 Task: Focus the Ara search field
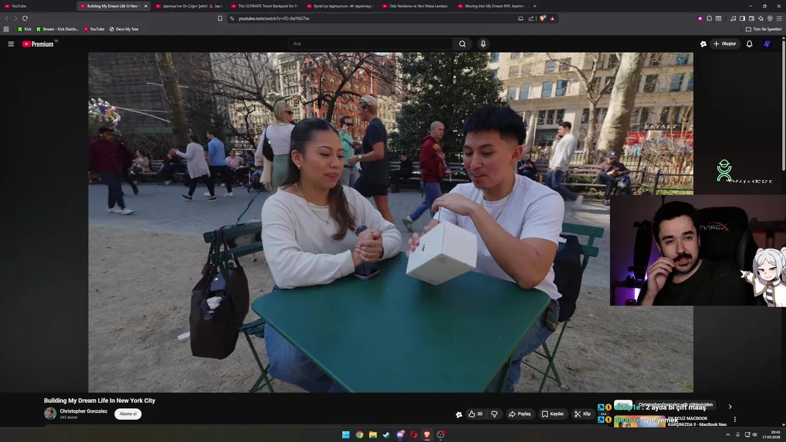372,44
